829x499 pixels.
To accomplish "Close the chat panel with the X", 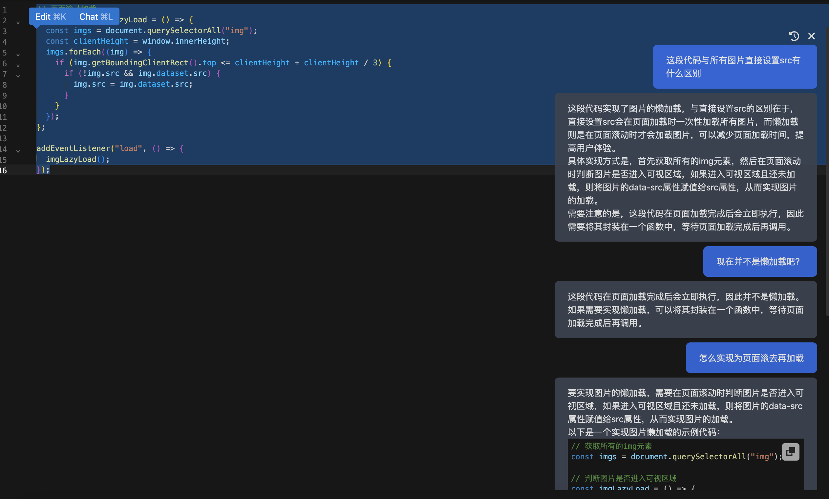I will (811, 36).
